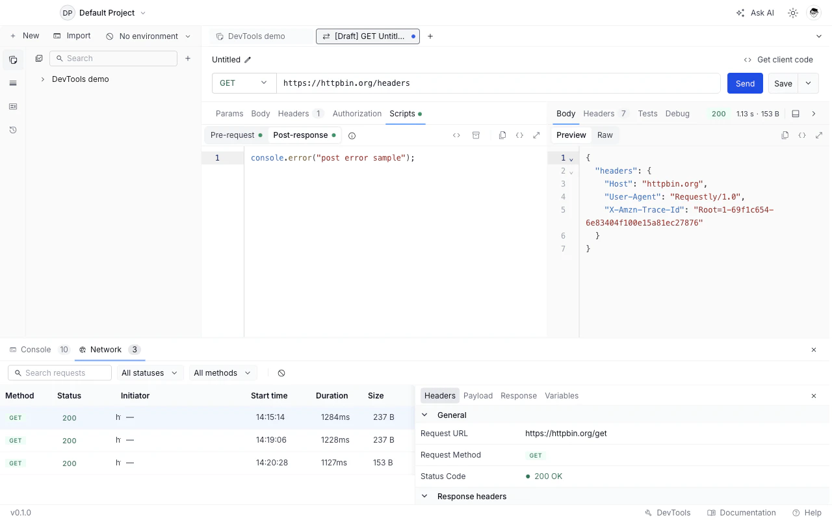Image resolution: width=832 pixels, height=520 pixels.
Task: Toggle the light/dark theme sun icon
Action: [x=793, y=13]
